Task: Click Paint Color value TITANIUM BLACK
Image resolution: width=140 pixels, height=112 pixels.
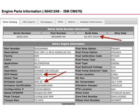Action: tap(122, 93)
